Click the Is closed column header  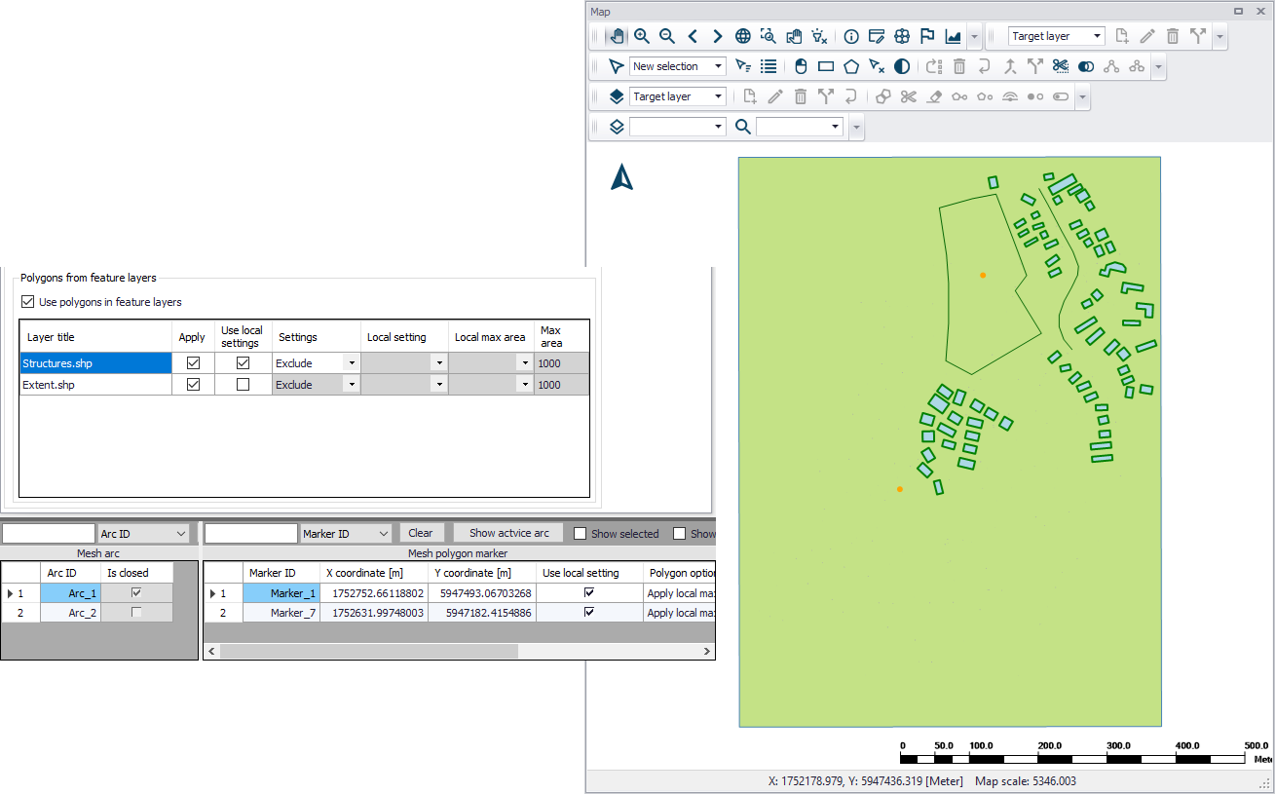[x=136, y=573]
